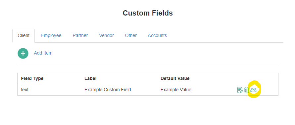Go to the Vendor tab

point(107,35)
